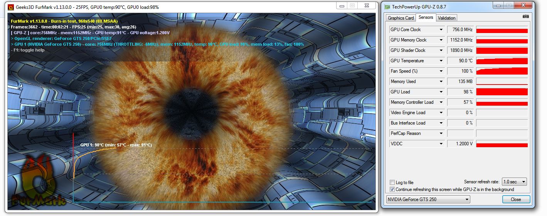The image size is (547, 216).
Task: Toggle Continue refreshing in background checkbox
Action: click(392, 189)
